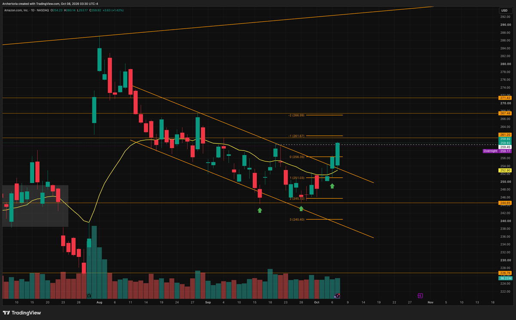Screen dimensions: 516x320
Task: Select the Fib level 1 (251.03) label
Action: 297,178
